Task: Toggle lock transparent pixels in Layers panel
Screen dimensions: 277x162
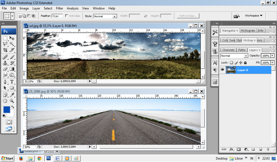Action: pyautogui.click(x=231, y=63)
